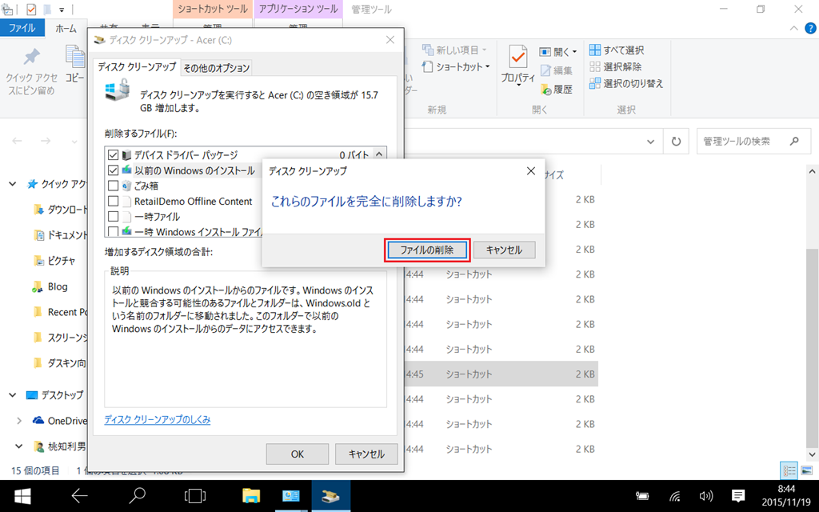Uncheck デバイス ドライバー パッケージ checkbox

[x=113, y=155]
